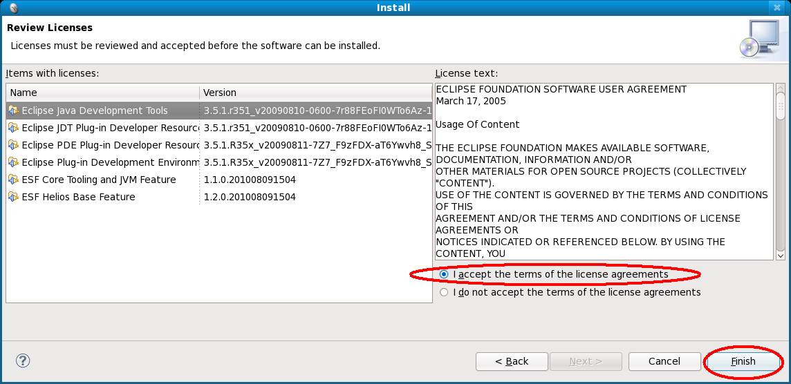The image size is (791, 384).
Task: Click the license text scroll up arrow
Action: 781,88
